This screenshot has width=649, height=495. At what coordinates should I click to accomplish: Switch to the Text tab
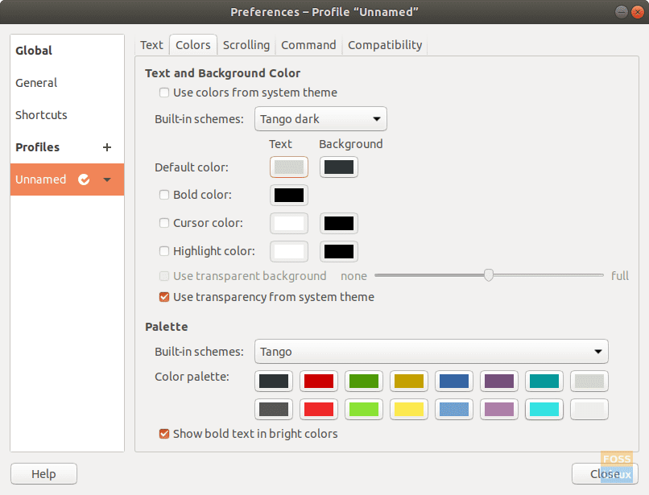click(151, 45)
